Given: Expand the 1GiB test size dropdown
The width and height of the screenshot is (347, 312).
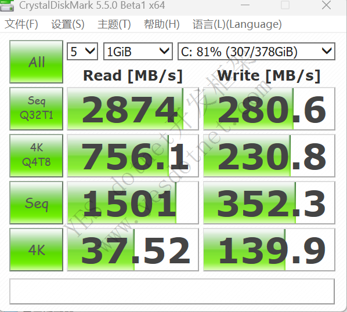Looking at the screenshot, I should coord(138,51).
